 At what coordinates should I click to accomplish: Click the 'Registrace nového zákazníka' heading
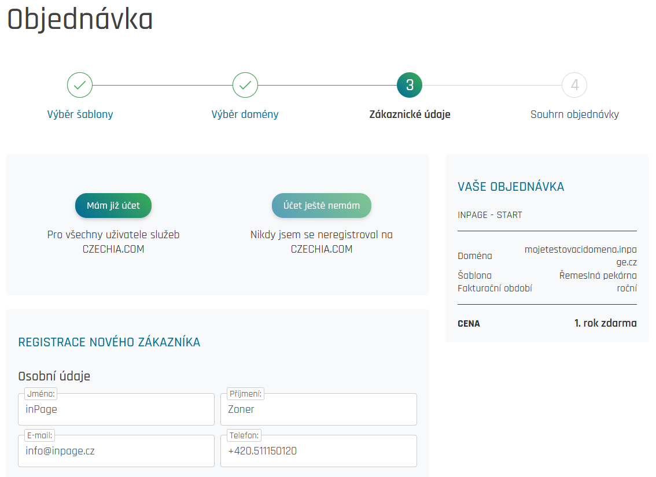109,342
